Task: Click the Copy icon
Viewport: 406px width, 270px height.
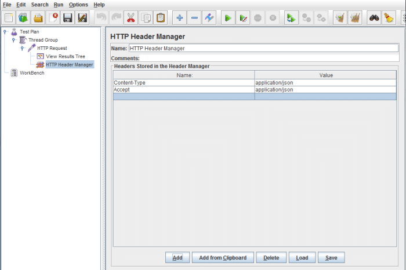Action: (146, 18)
